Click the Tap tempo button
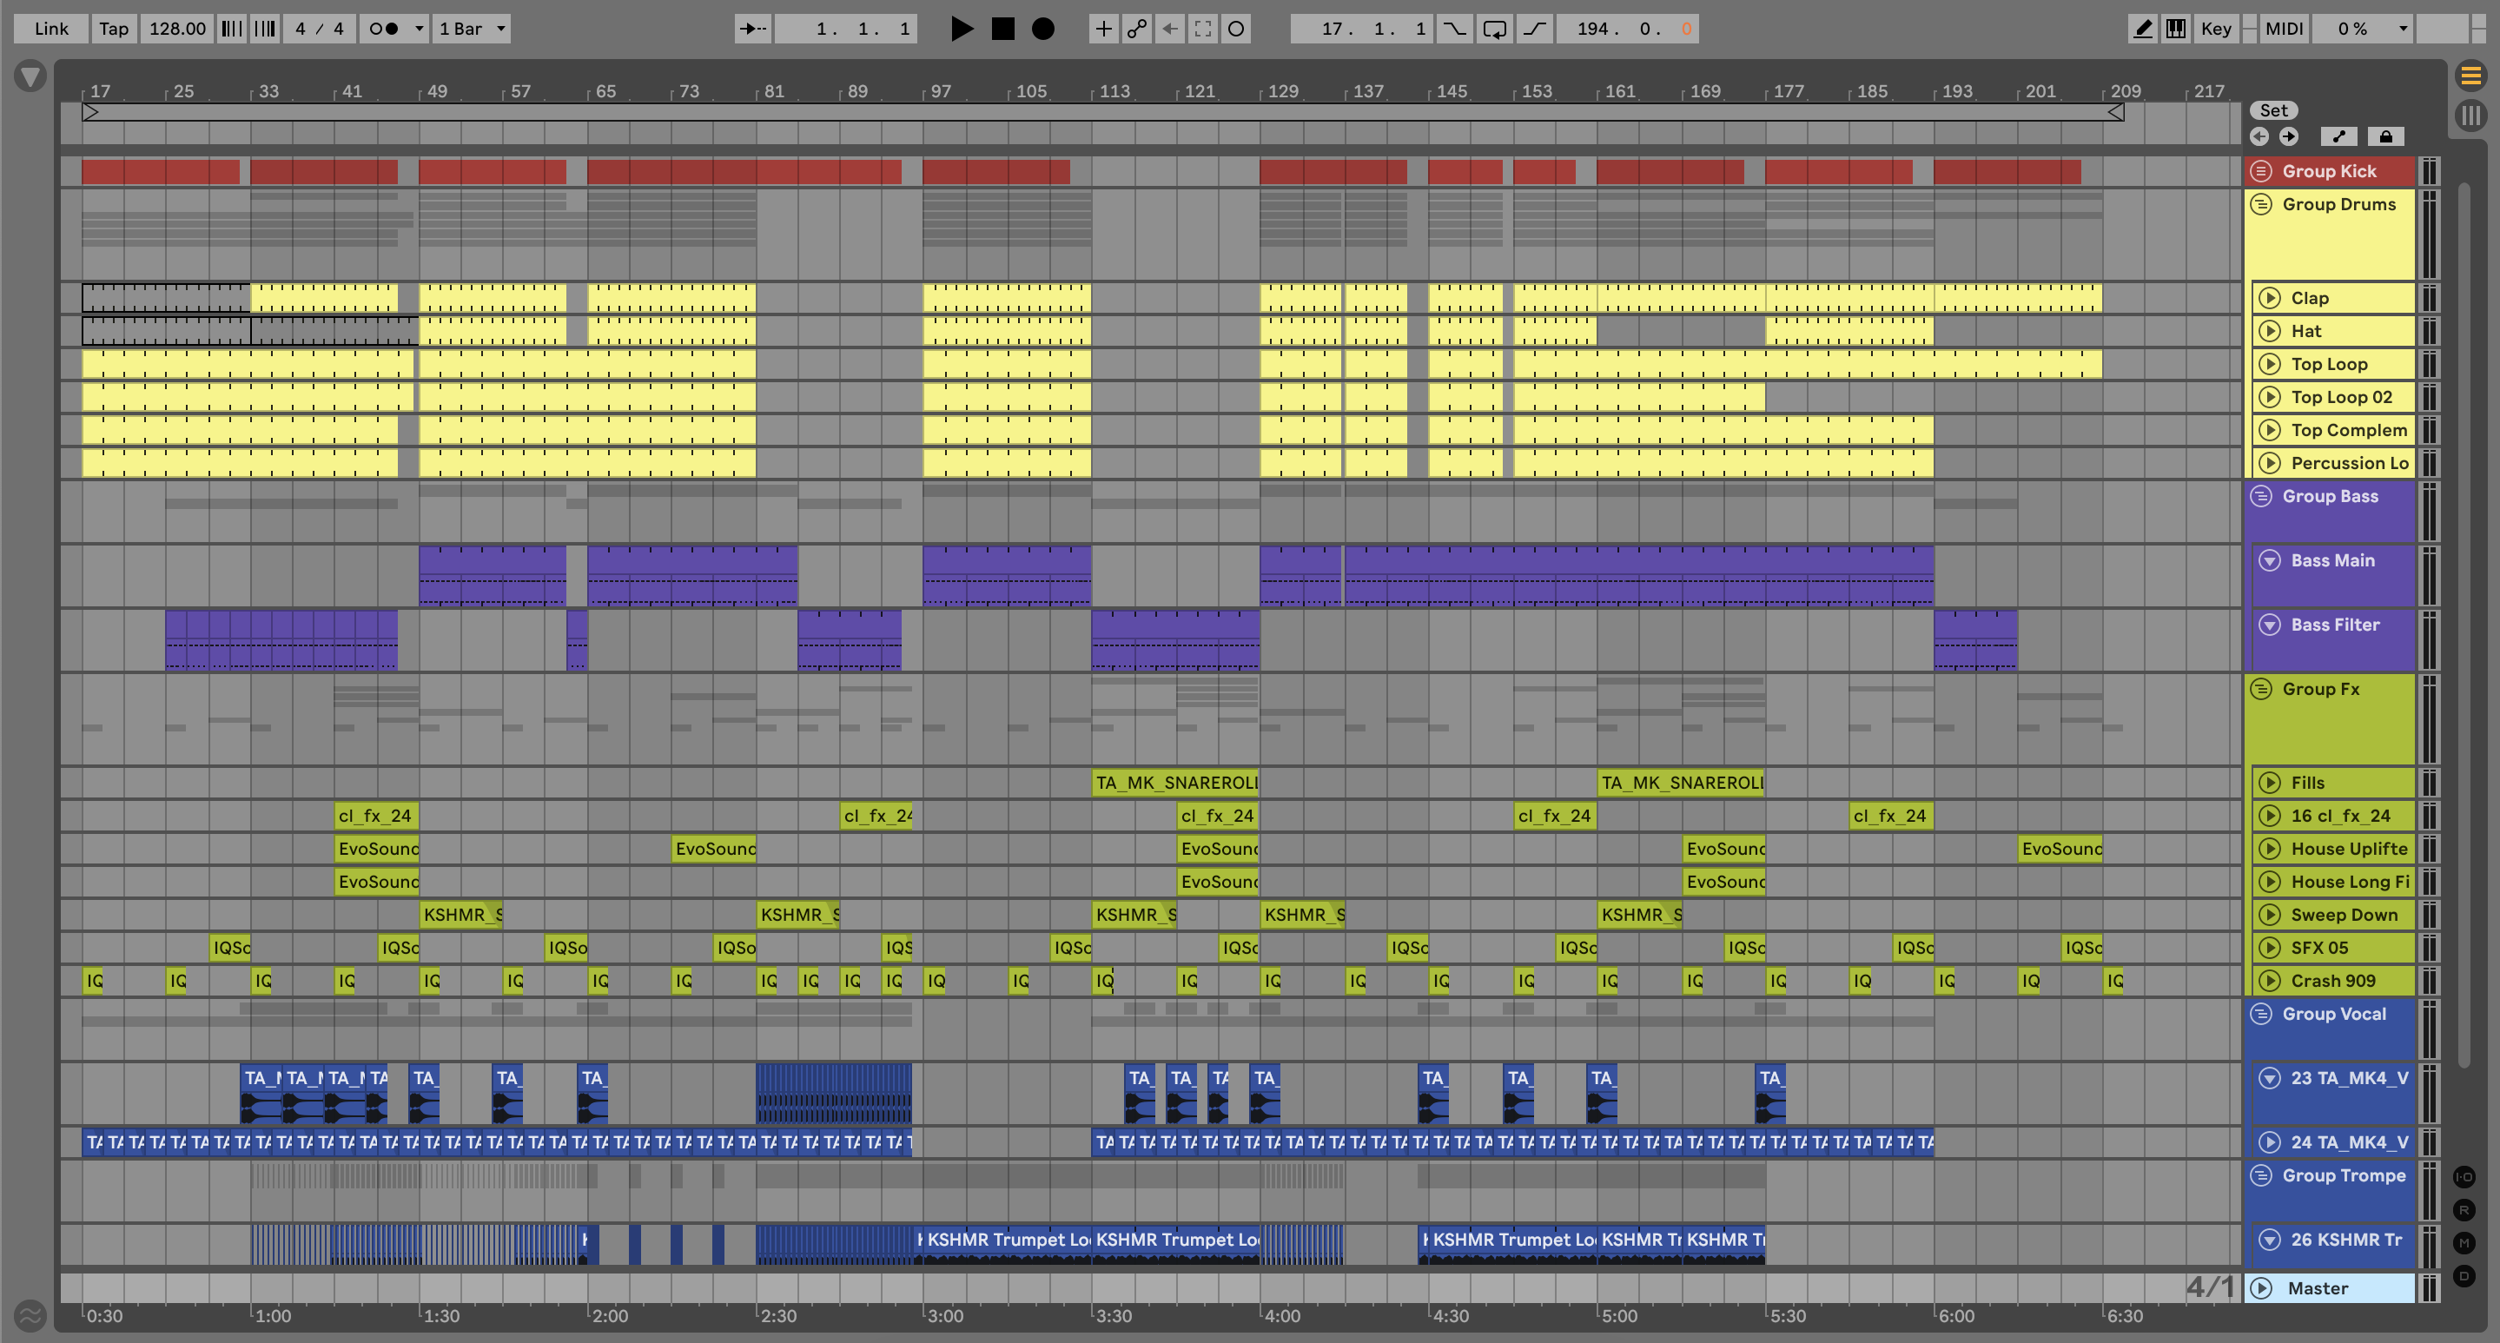 114,28
